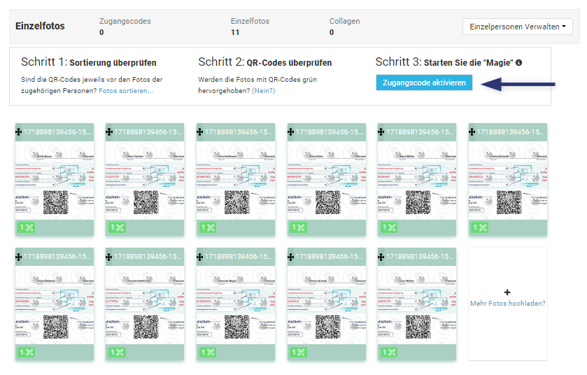Open Leyla Özdemir's QR card thumbnail

[x=55, y=305]
